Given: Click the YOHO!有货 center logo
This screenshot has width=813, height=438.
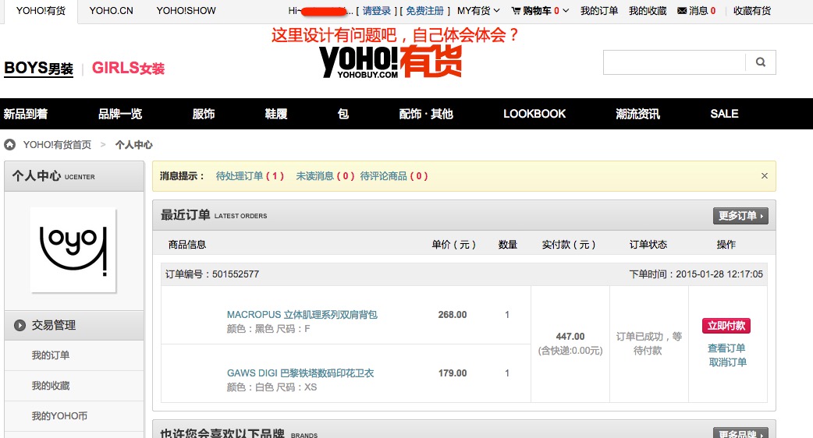Looking at the screenshot, I should click(x=390, y=62).
